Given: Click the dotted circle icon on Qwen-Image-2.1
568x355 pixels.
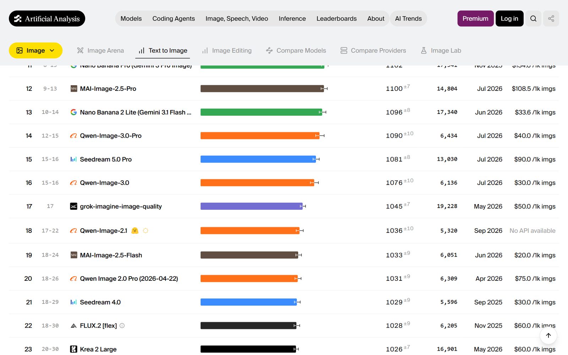Looking at the screenshot, I should click(x=146, y=231).
